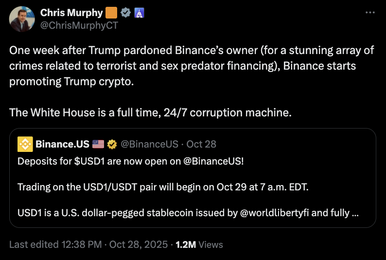Open the Binance.US account name in quoted post

pyautogui.click(x=62, y=144)
